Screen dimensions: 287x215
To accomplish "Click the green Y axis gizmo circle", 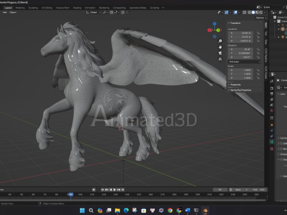I will pyautogui.click(x=218, y=30).
